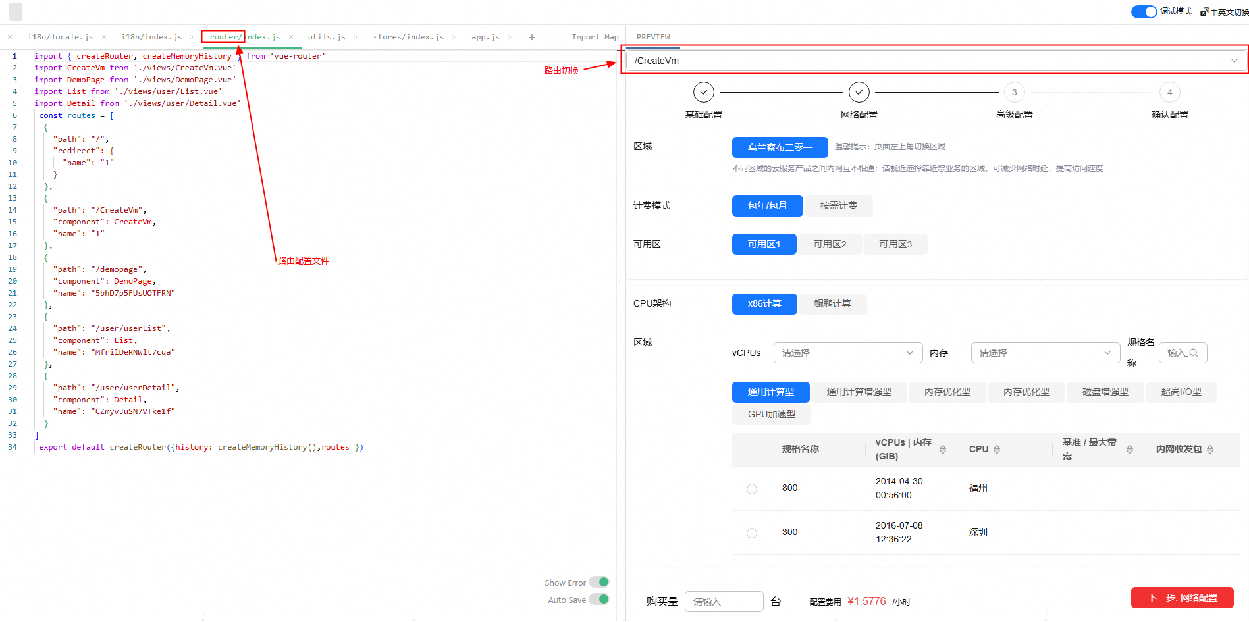Switch to the app.js tab

tap(485, 37)
